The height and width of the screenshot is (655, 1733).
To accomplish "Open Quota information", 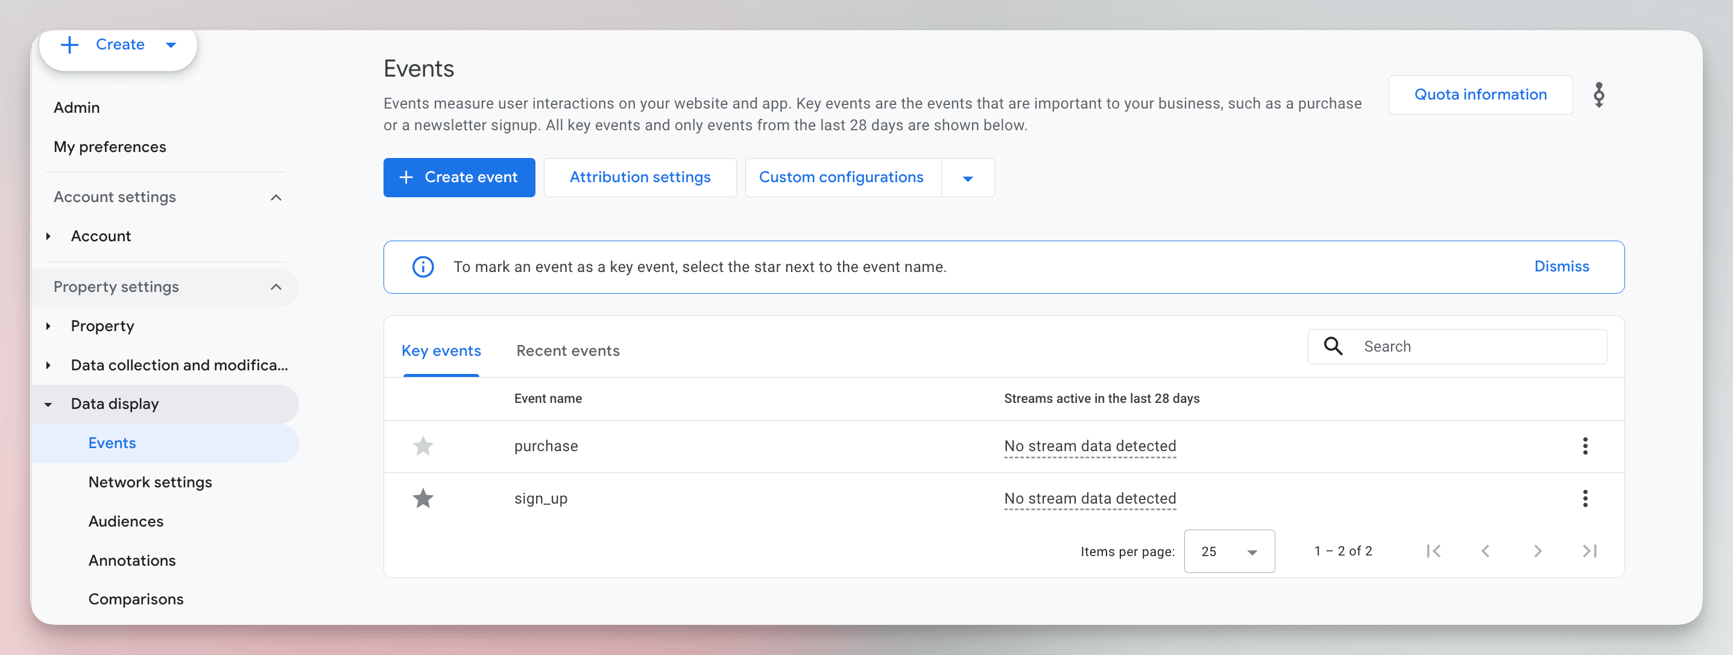I will (1480, 94).
